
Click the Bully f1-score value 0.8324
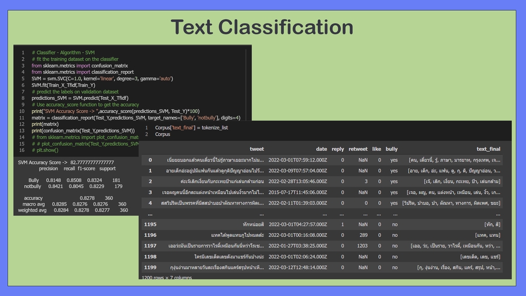coord(94,180)
